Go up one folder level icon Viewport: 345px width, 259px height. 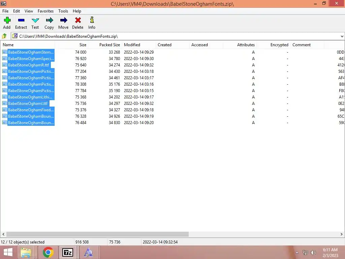click(x=4, y=36)
